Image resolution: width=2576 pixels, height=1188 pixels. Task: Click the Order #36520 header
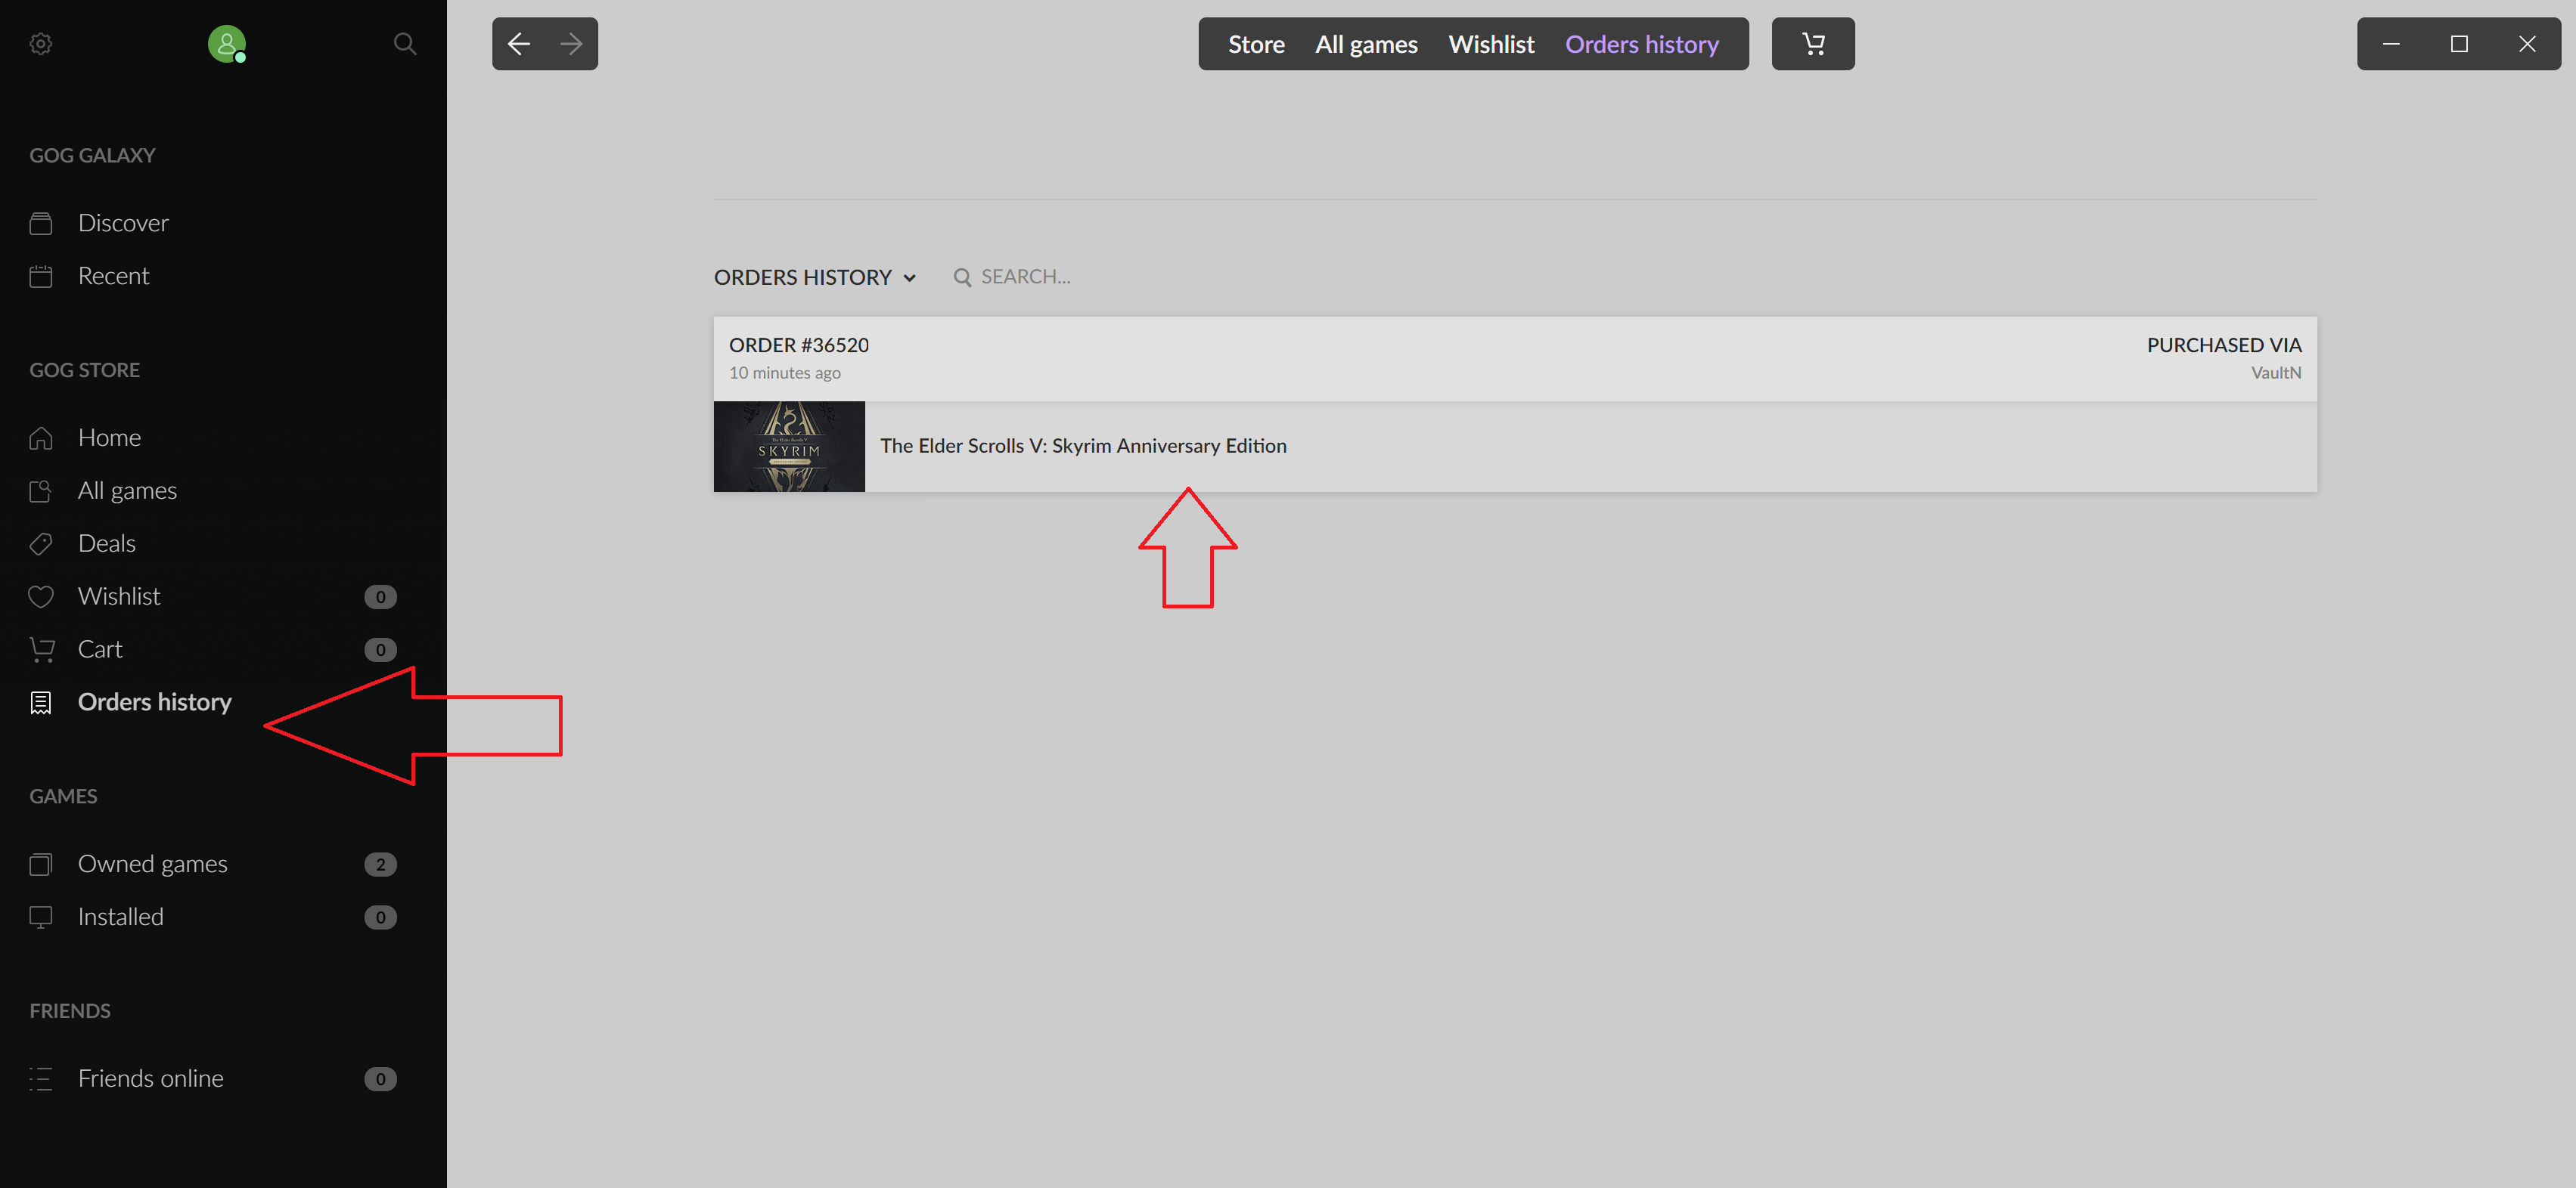click(798, 345)
